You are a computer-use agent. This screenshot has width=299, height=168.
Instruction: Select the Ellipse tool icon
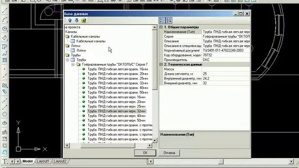[5, 123]
